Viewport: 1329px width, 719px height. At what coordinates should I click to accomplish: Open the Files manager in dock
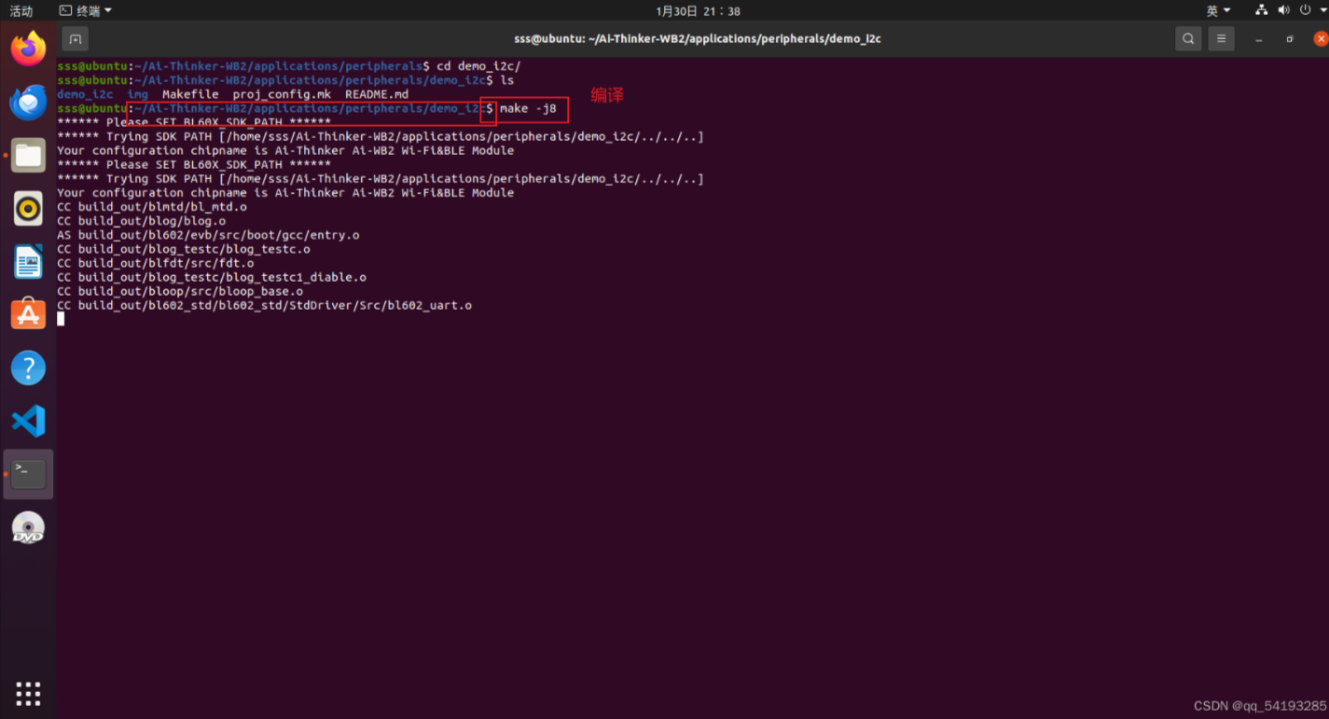(x=28, y=155)
